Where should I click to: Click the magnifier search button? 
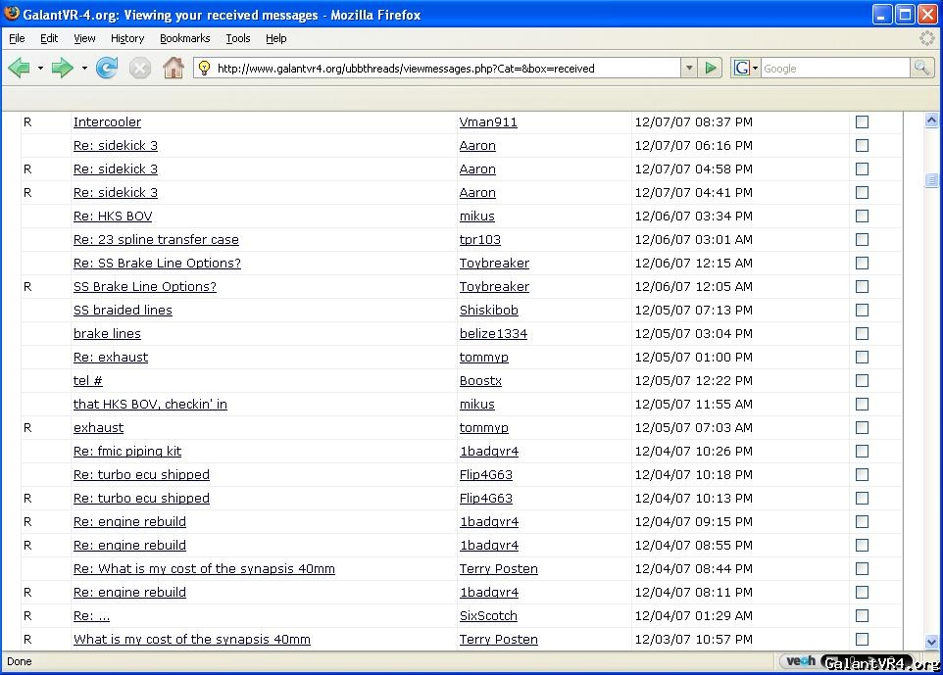click(x=922, y=68)
